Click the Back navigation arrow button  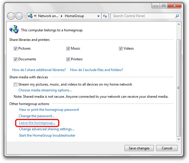[x=11, y=16]
